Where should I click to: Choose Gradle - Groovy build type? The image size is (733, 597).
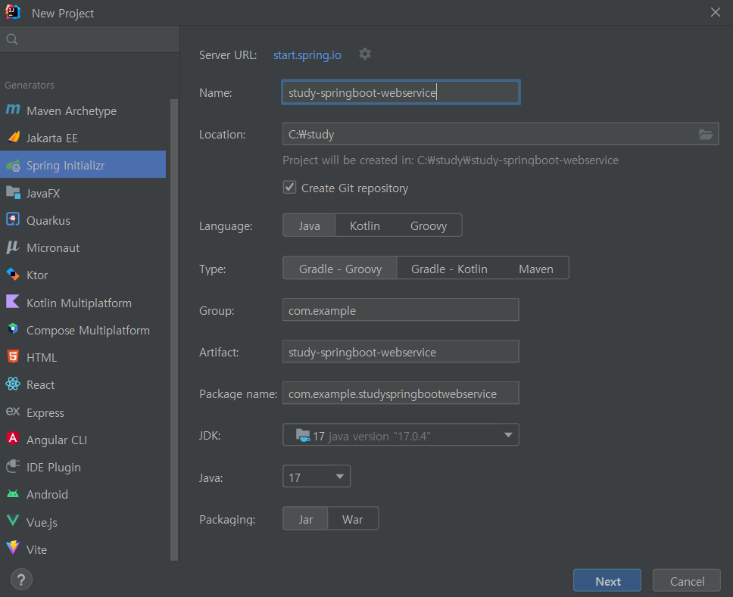[340, 269]
